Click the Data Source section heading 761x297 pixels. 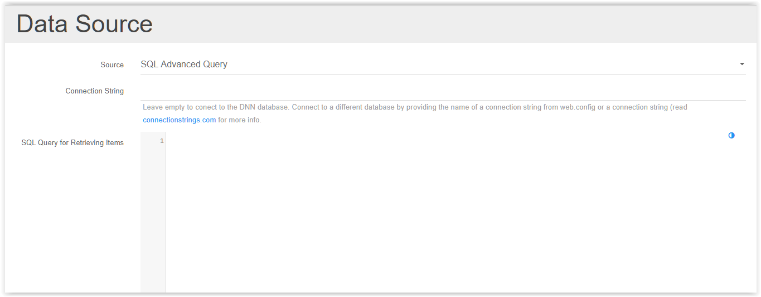(x=85, y=24)
